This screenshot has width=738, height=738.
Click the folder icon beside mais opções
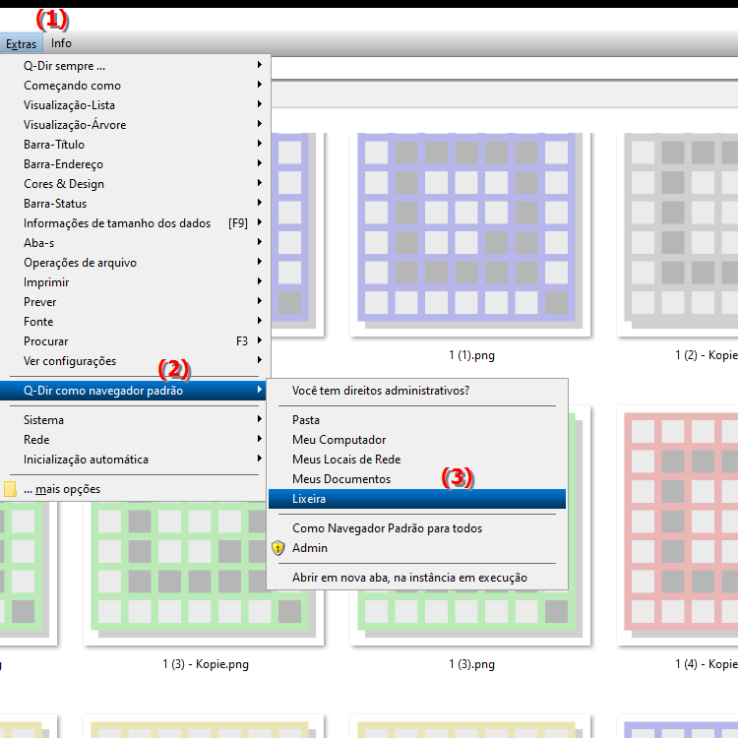click(11, 489)
